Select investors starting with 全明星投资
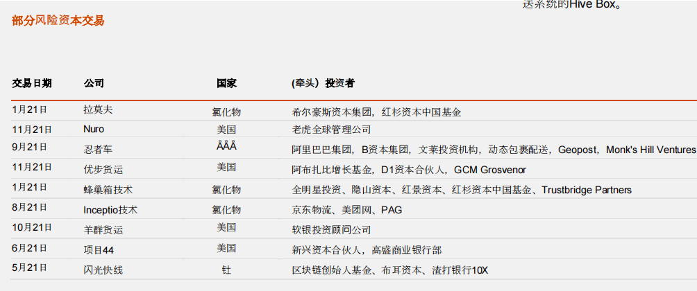The image size is (697, 291). (462, 190)
